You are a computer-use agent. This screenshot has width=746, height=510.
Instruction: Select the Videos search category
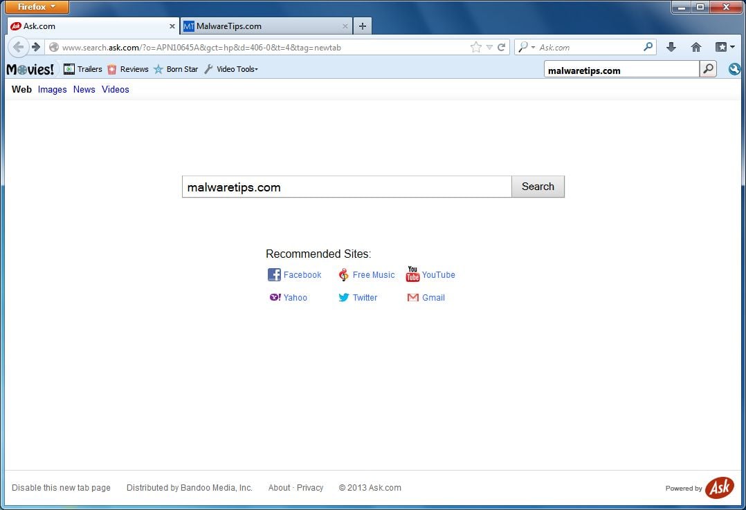(115, 89)
